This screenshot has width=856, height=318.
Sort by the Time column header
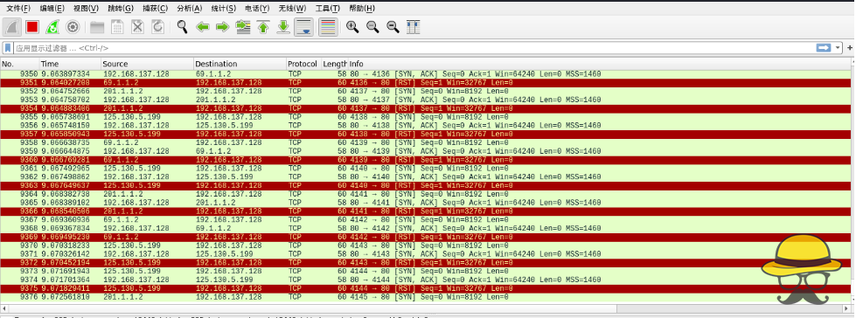click(x=70, y=64)
